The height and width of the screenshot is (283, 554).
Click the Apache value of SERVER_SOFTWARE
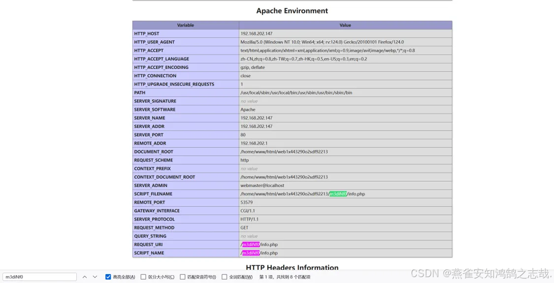[x=248, y=110]
